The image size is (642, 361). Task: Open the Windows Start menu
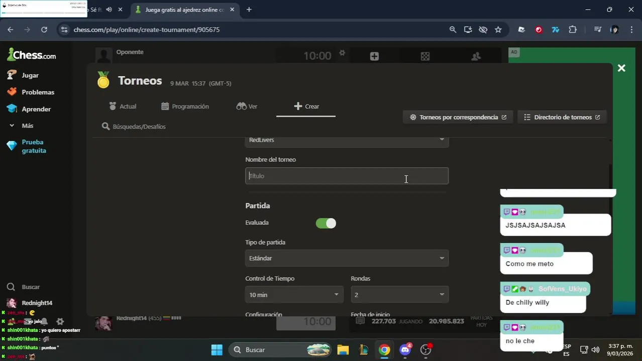pos(217,349)
